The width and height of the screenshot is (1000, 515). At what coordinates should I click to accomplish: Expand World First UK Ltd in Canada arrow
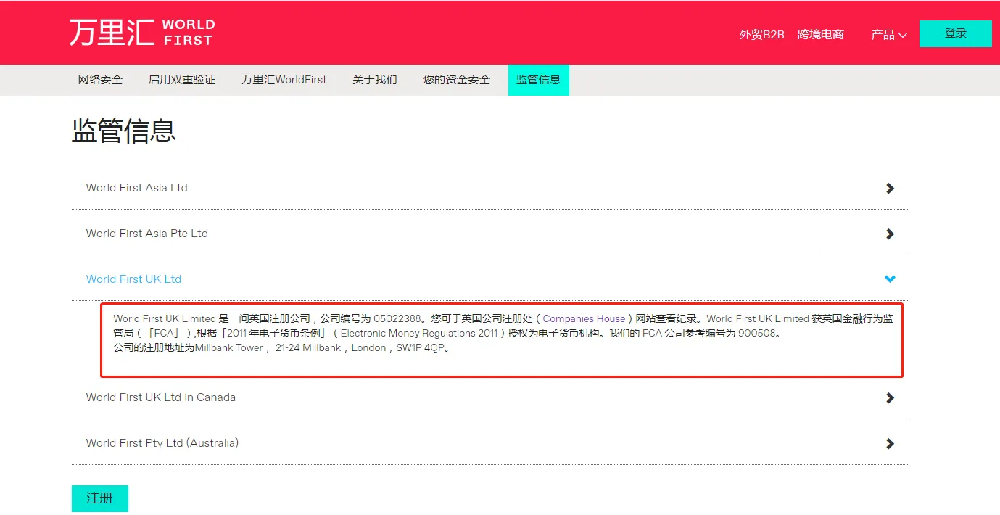pyautogui.click(x=890, y=397)
